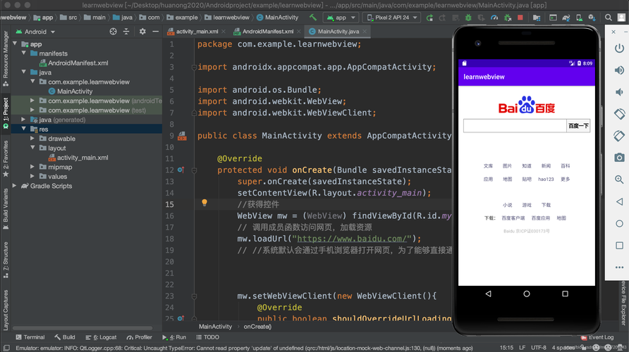The width and height of the screenshot is (629, 352).
Task: Open the Terminal tool window
Action: click(30, 337)
